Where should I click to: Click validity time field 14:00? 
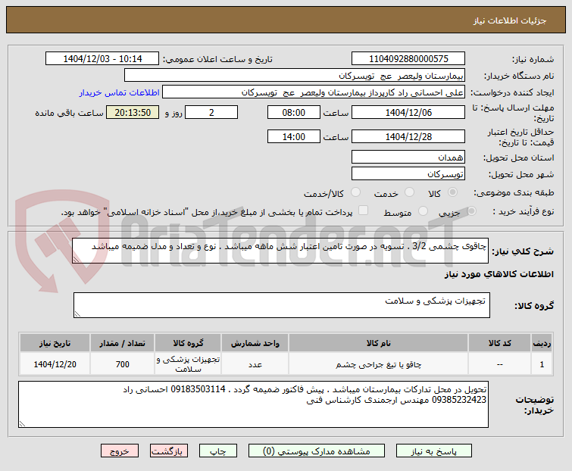294,136
